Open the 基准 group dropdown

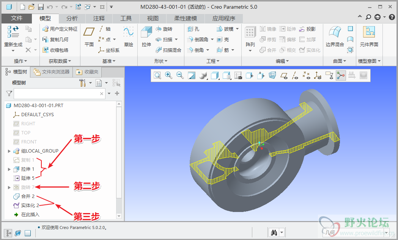109,61
